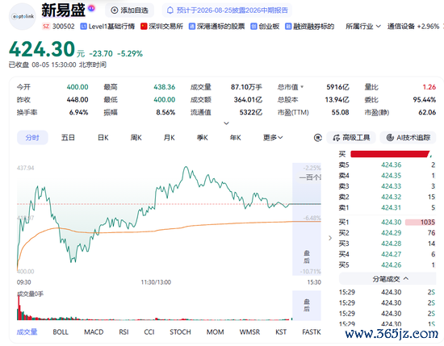The width and height of the screenshot is (444, 346).
Task: Collapse order book with right chevron arrow
Action: 330,238
